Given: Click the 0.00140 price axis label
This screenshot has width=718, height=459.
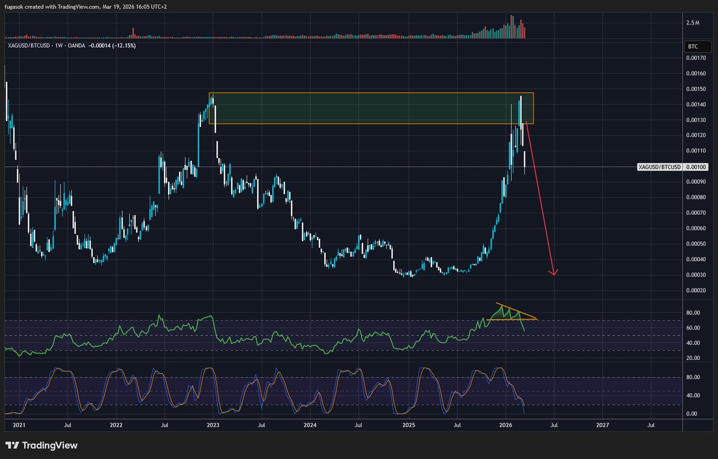Looking at the screenshot, I should tap(695, 105).
